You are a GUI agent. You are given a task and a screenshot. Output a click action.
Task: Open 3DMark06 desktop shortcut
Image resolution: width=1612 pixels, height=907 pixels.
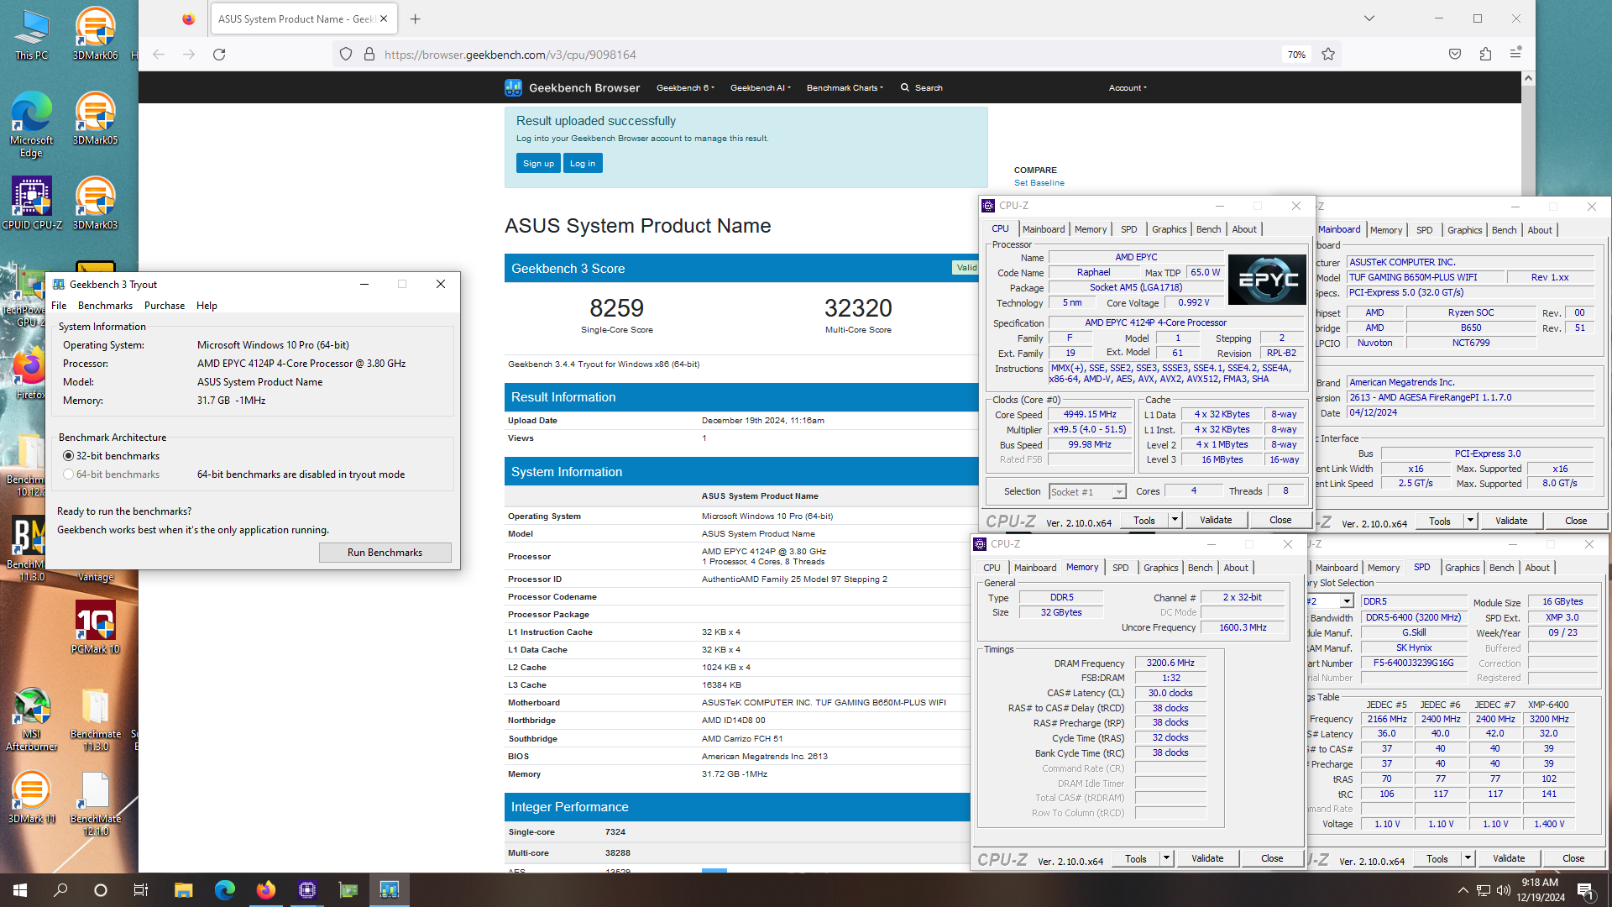(x=95, y=34)
